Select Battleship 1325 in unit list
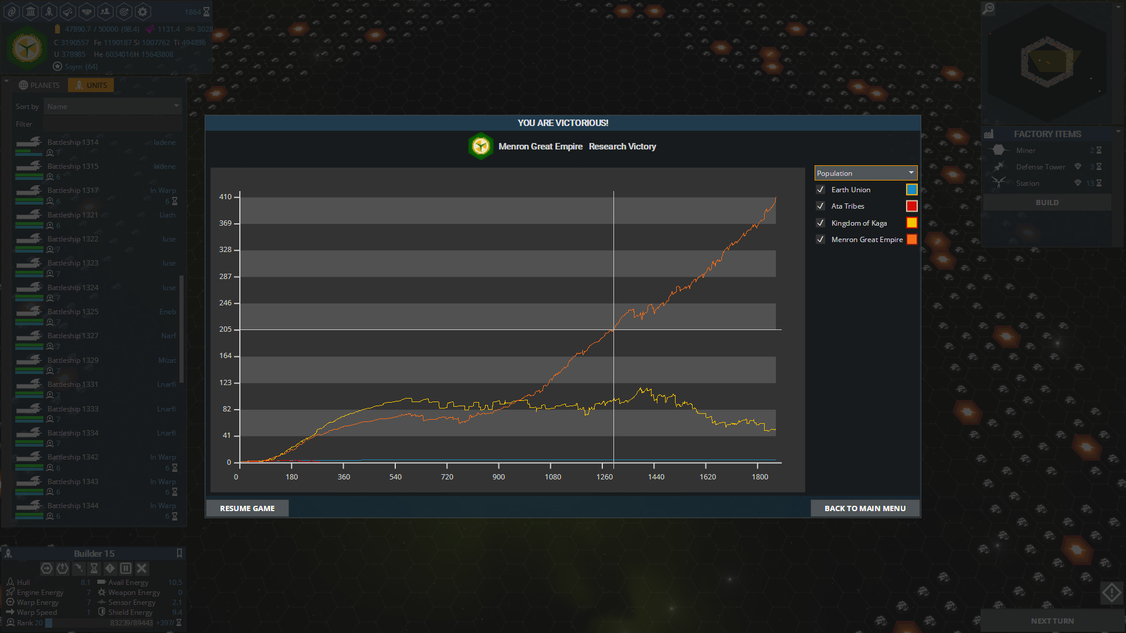1126x633 pixels. (97, 316)
